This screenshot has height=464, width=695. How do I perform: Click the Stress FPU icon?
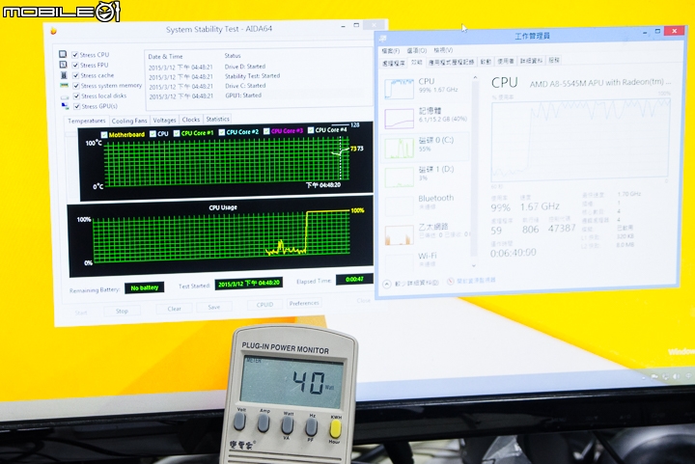(x=63, y=65)
